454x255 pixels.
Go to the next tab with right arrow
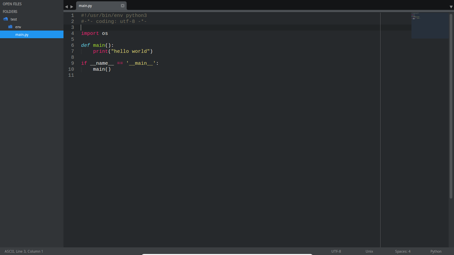tap(72, 7)
